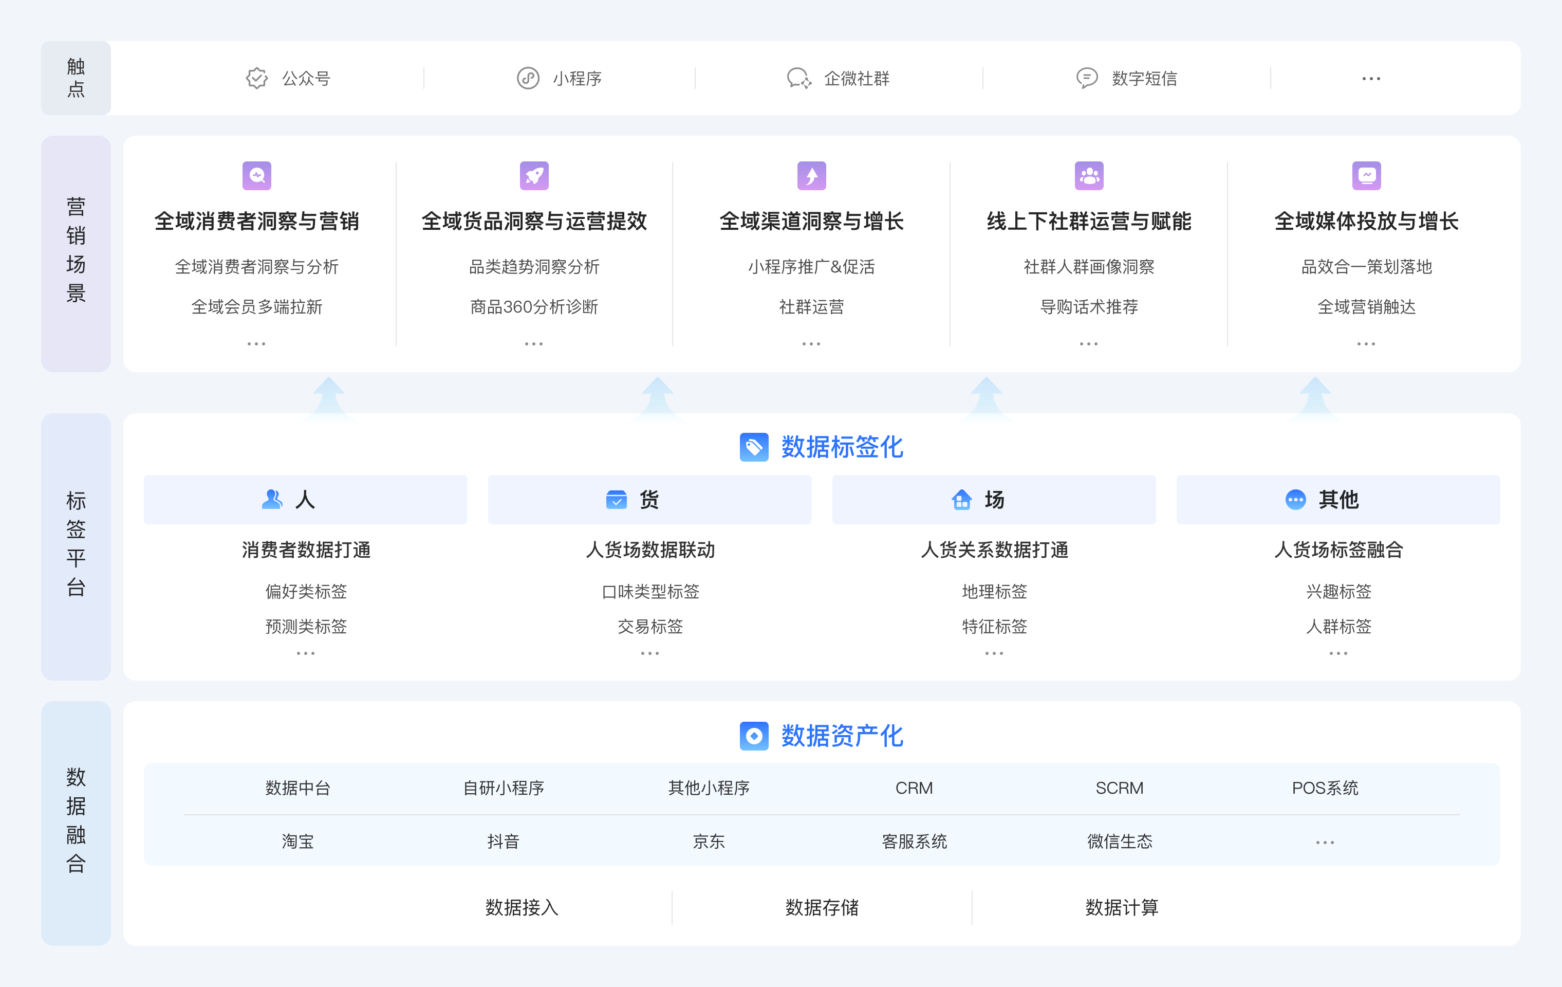Select the 场 tag category header

pos(994,500)
